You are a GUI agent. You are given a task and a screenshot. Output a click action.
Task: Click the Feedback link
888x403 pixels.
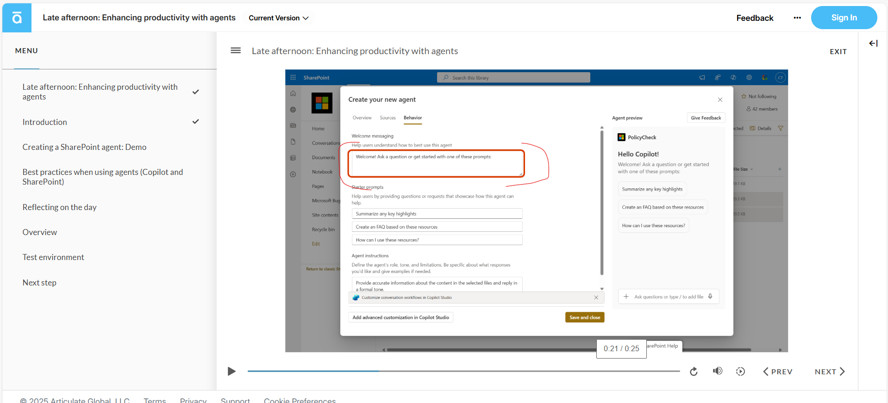tap(755, 18)
